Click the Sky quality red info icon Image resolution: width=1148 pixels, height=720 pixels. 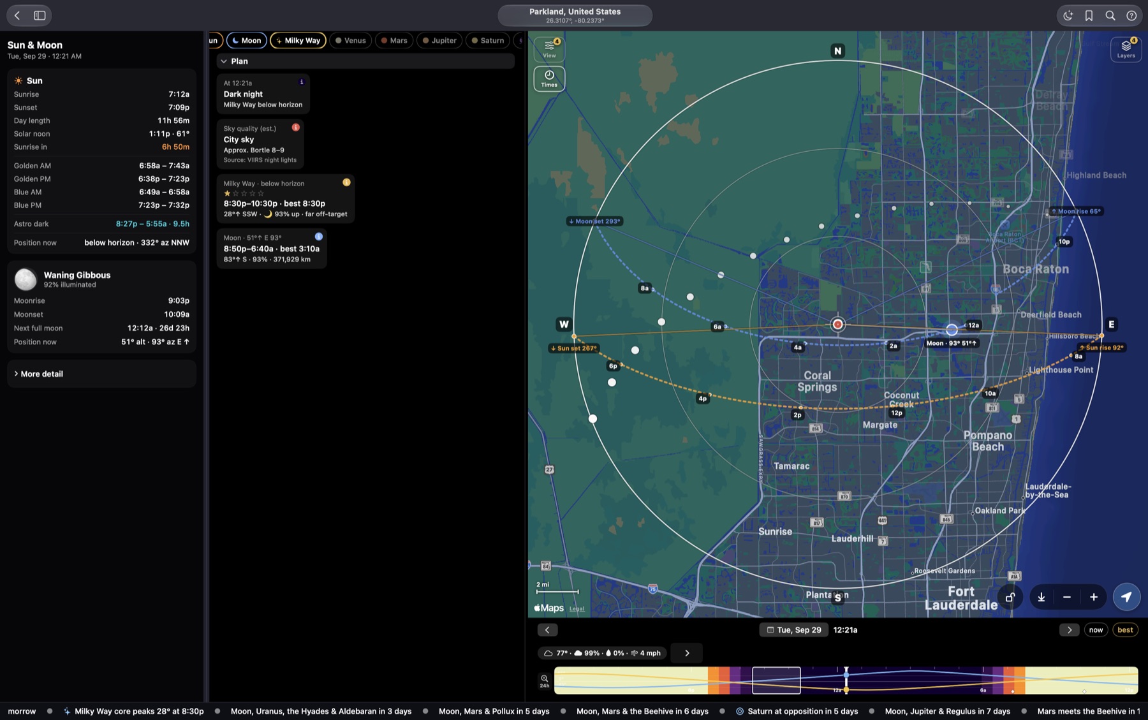pos(296,128)
